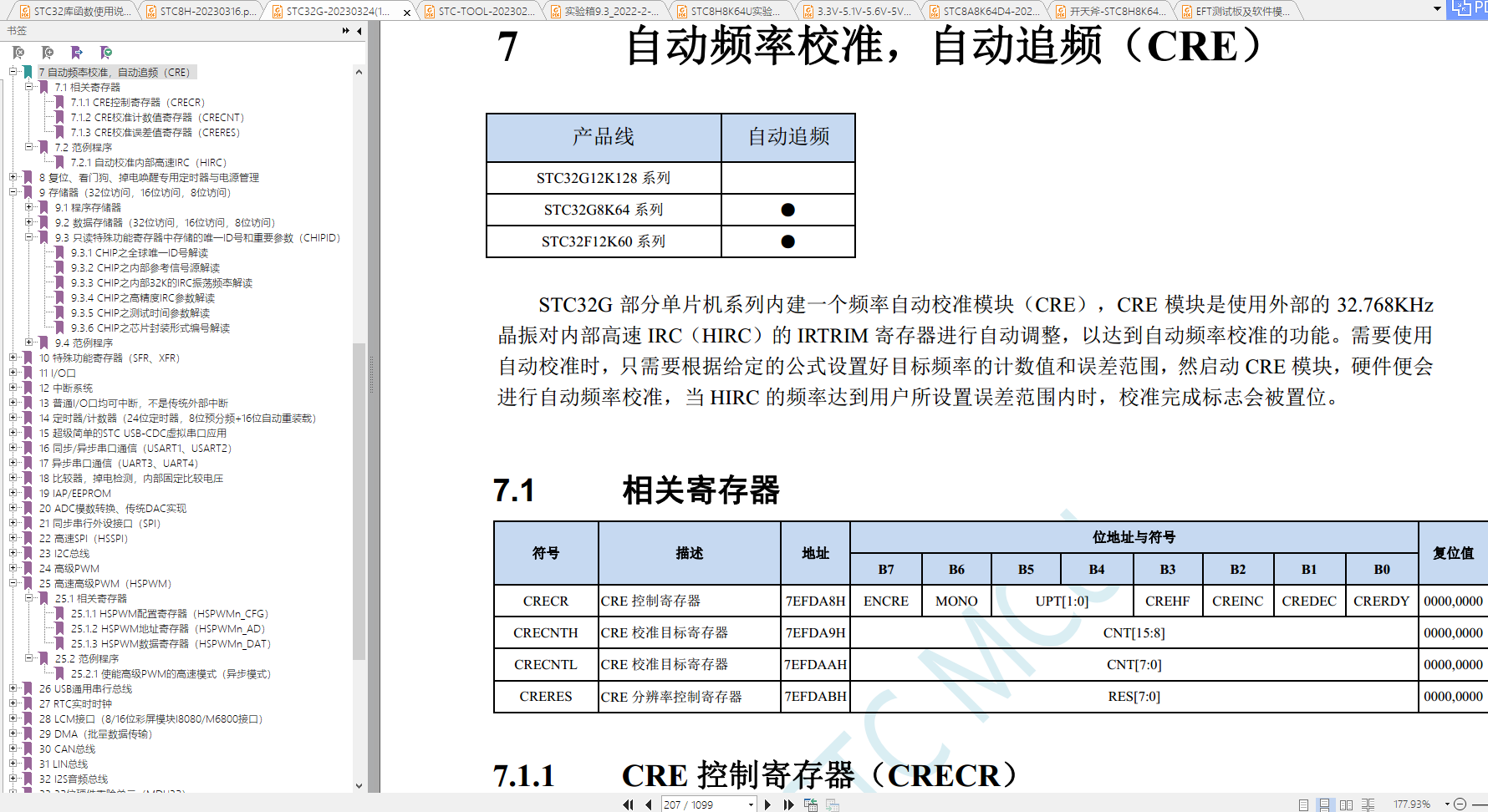Image resolution: width=1488 pixels, height=812 pixels.
Task: Open bookmark 10 特殊功能寄存器 (SFR, XFR)
Action: tap(109, 358)
